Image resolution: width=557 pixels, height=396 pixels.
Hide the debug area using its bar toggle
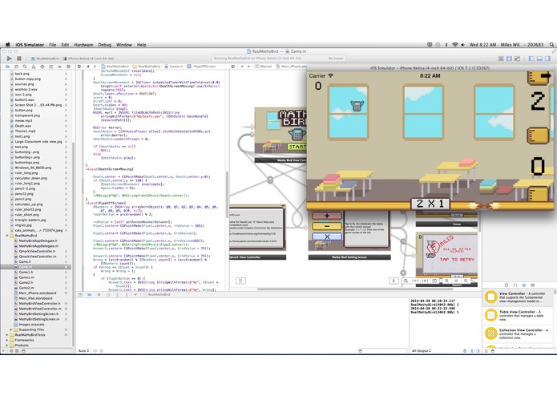[80, 294]
